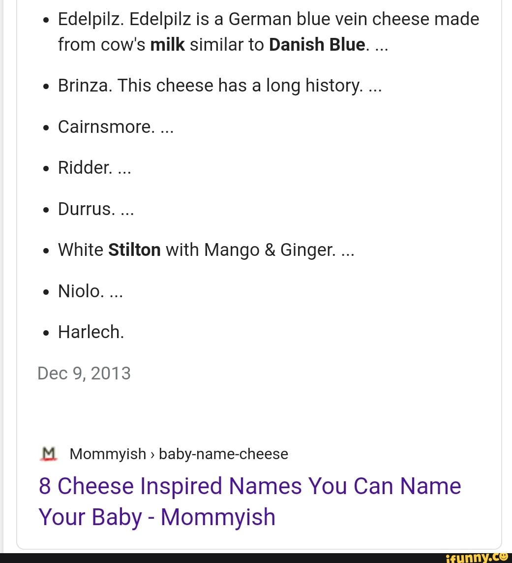Viewport: 512px width, 563px height.
Task: Click the smiley face in iFunny watermark
Action: [x=502, y=557]
